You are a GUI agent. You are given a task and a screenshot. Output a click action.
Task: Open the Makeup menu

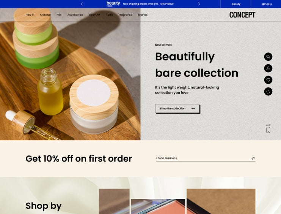point(46,15)
